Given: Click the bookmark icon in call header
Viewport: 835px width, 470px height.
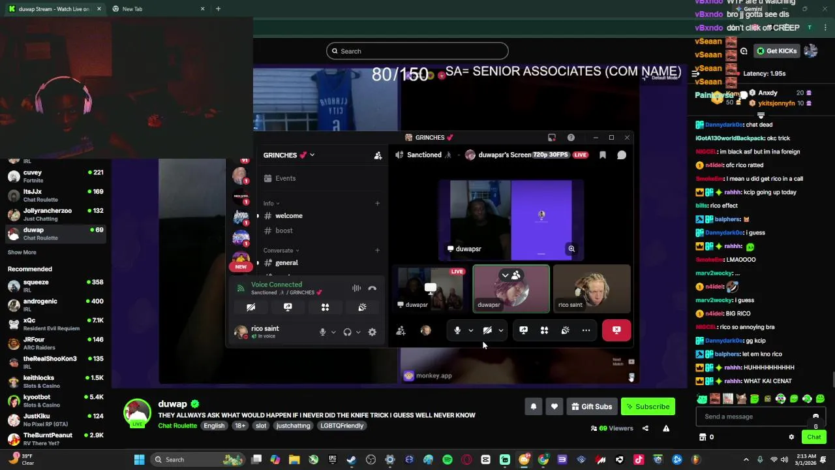Looking at the screenshot, I should tap(603, 155).
